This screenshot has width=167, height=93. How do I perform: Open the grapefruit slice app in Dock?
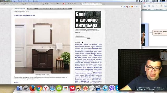pyautogui.click(x=85, y=88)
